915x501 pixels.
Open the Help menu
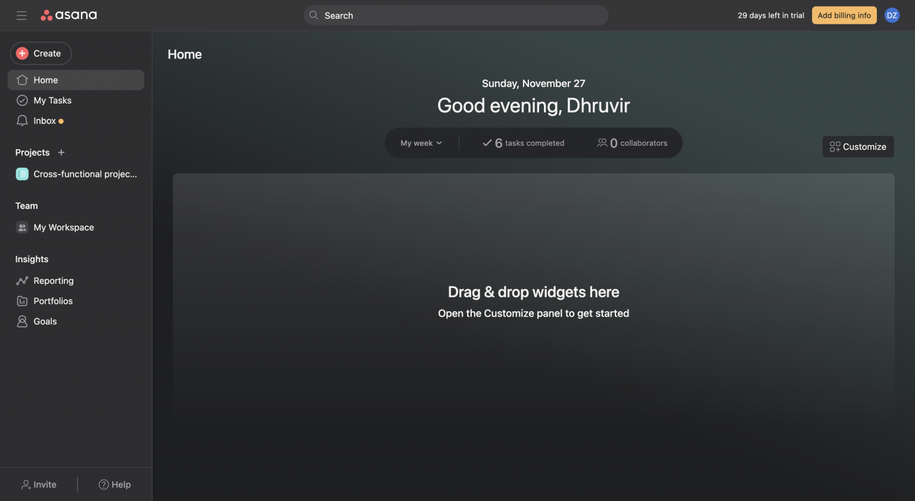[x=114, y=485]
